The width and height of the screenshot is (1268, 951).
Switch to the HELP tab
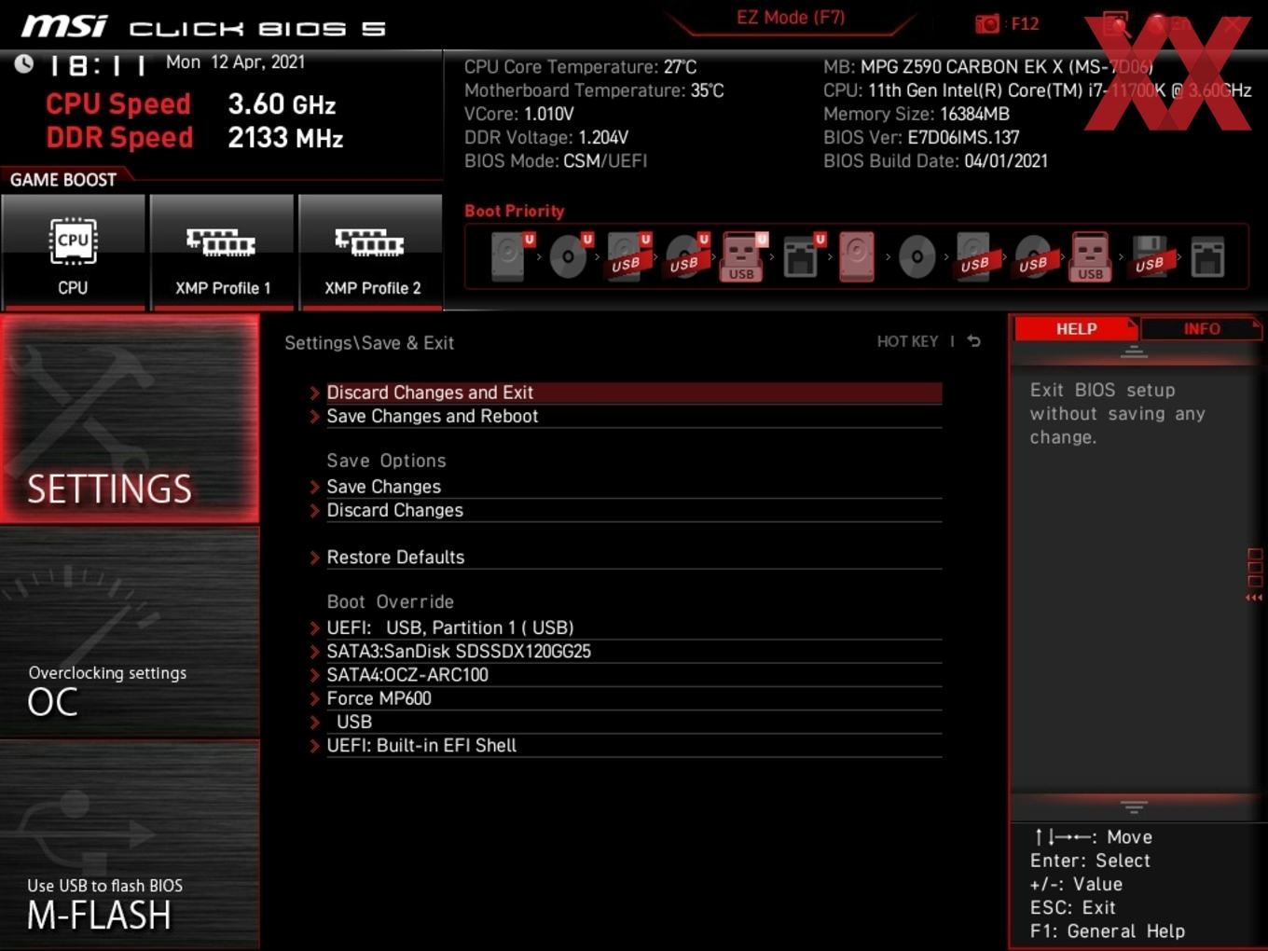[x=1076, y=329]
